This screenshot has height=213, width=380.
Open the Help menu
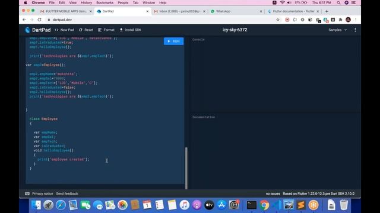tap(163, 2)
